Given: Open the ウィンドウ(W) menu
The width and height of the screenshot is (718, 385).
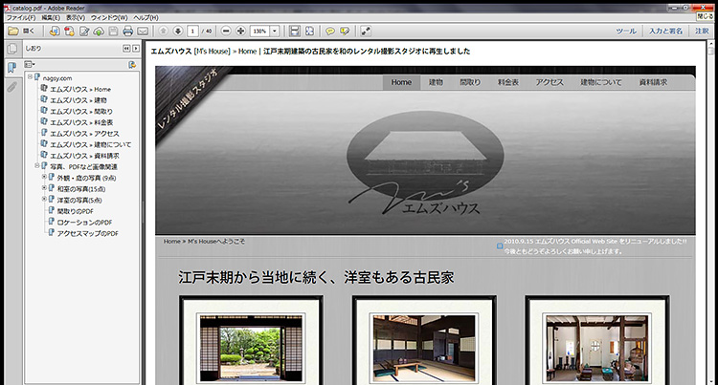Looking at the screenshot, I should click(109, 17).
